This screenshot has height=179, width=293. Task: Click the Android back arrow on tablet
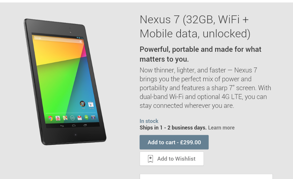pyautogui.click(x=62, y=126)
